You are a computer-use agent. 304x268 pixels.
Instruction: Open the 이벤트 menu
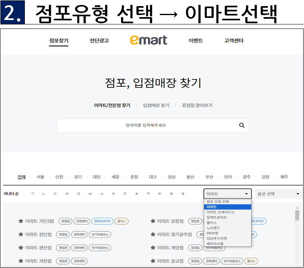[196, 41]
